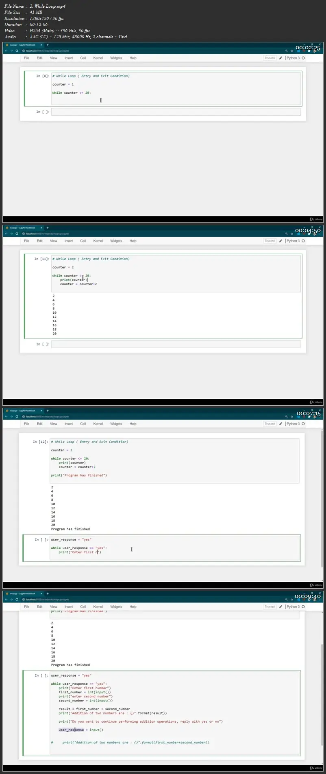
Task: Open Insert menu in the 00:07:15 frame
Action: (69, 424)
